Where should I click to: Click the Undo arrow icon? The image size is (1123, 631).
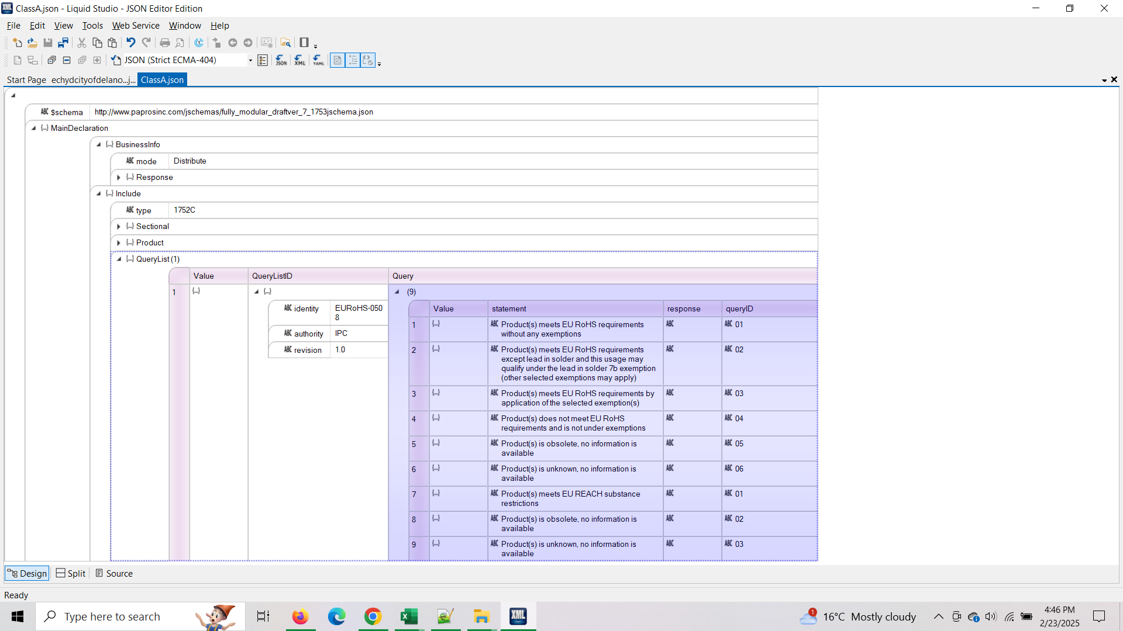(130, 43)
